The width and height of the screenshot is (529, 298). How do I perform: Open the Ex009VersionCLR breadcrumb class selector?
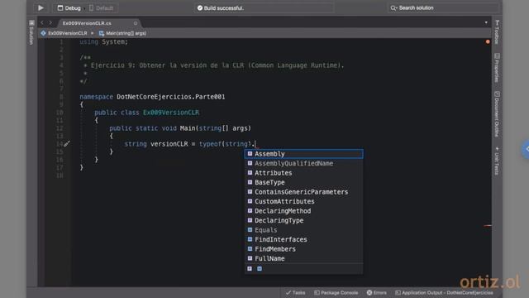tap(64, 33)
